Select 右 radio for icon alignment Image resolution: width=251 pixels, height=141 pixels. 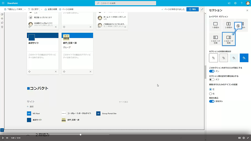coord(210,94)
